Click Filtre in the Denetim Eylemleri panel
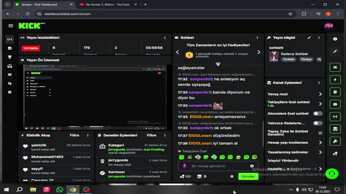 click(152, 135)
